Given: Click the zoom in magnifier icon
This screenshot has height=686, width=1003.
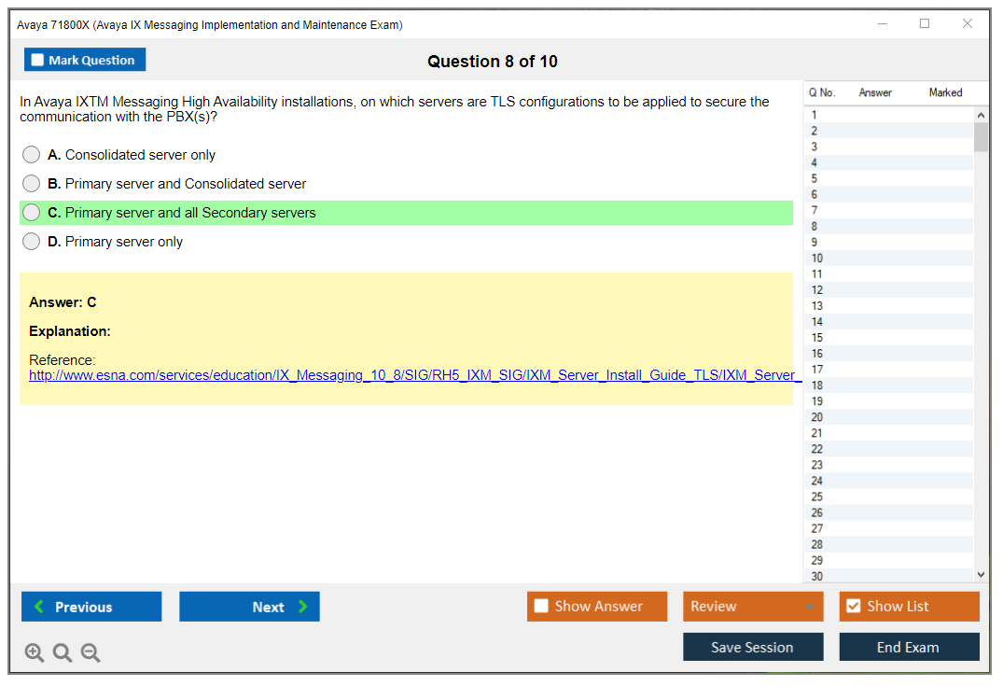Looking at the screenshot, I should [35, 653].
